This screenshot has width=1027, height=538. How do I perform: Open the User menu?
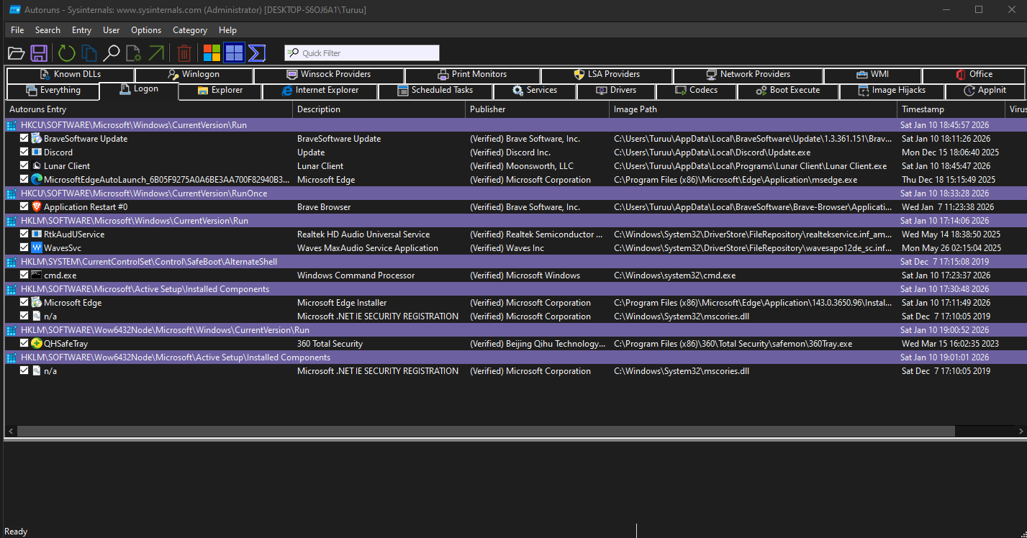pos(112,30)
